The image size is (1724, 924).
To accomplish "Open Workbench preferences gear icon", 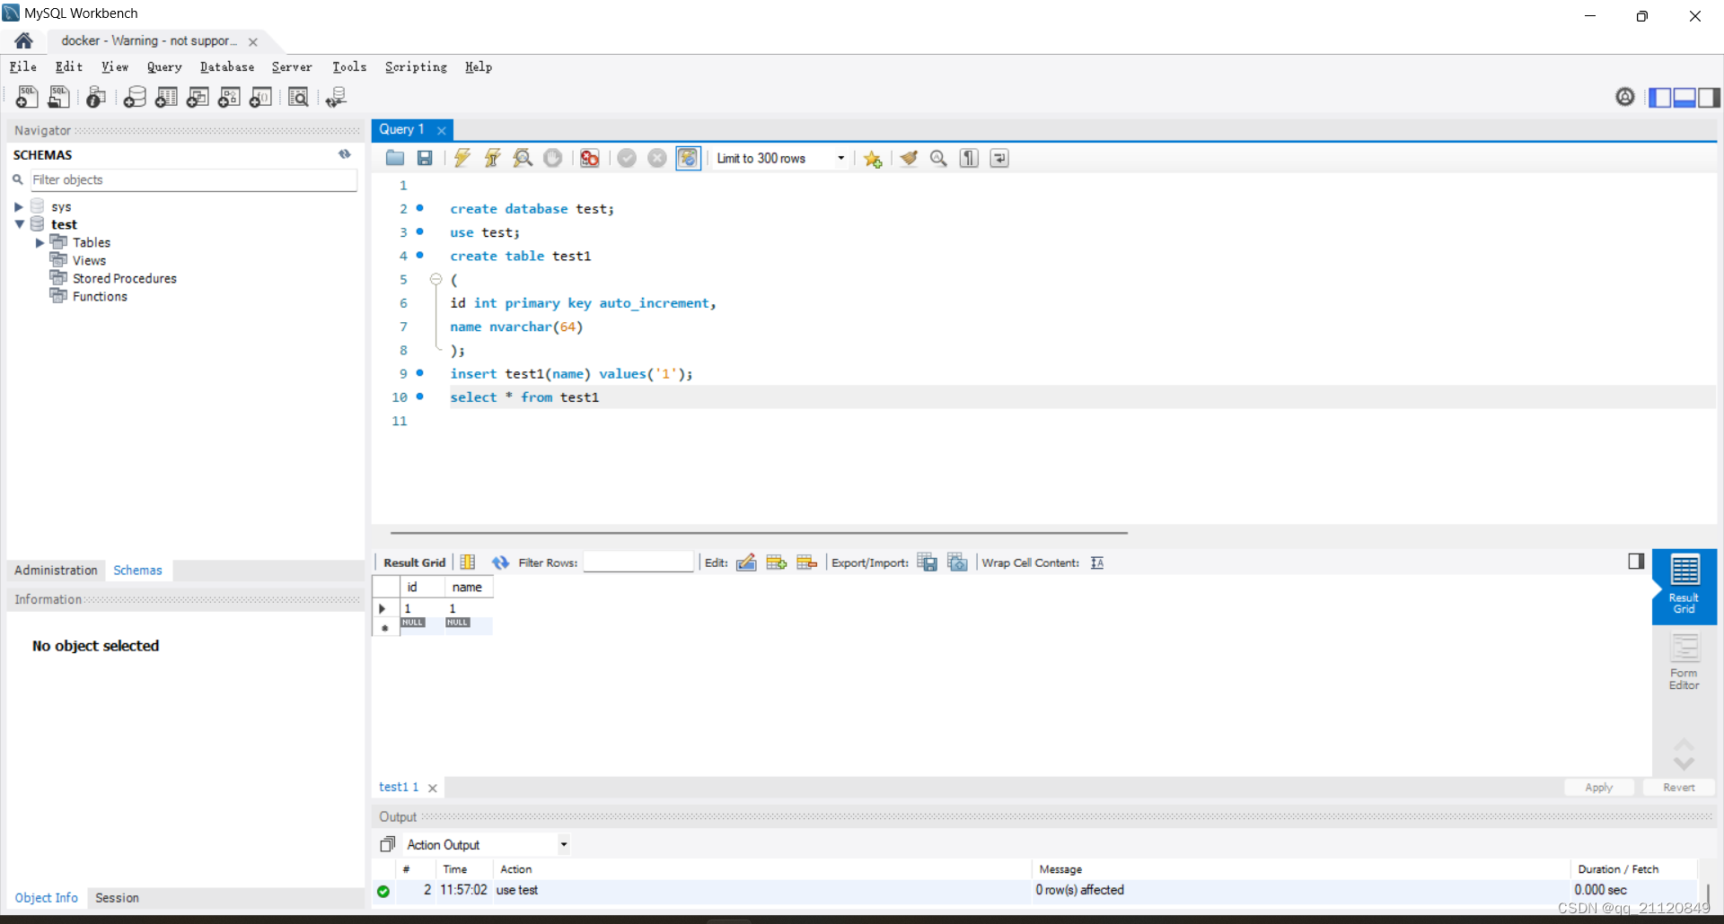I will point(1625,97).
